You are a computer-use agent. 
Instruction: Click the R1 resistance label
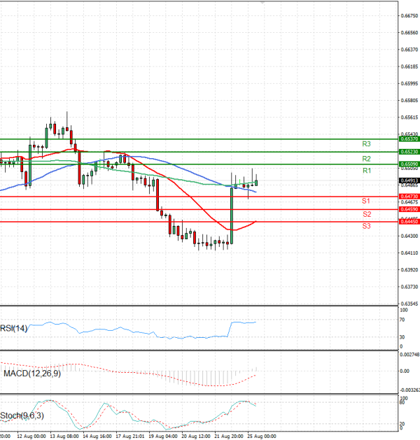(x=367, y=171)
